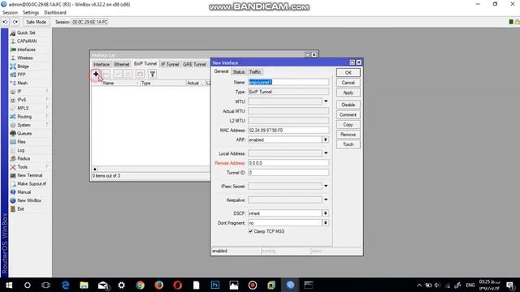Click the Undo arrow in the WinBox toolbar
The width and height of the screenshot is (520, 292).
[x=6, y=22]
